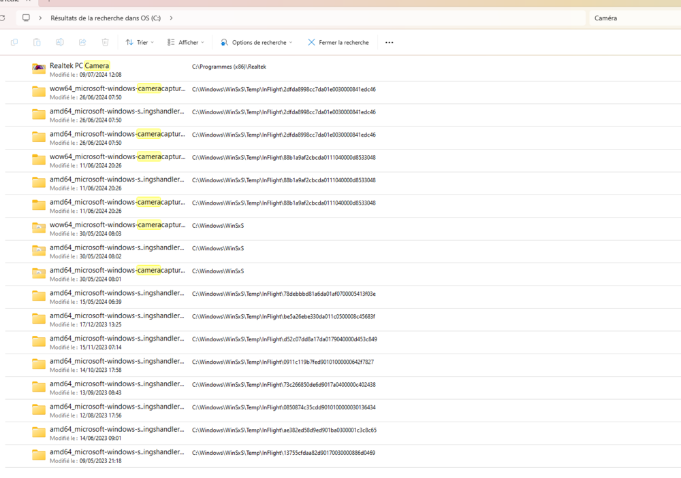This screenshot has height=478, width=681.
Task: Click the Share icon in the toolbar
Action: [82, 42]
